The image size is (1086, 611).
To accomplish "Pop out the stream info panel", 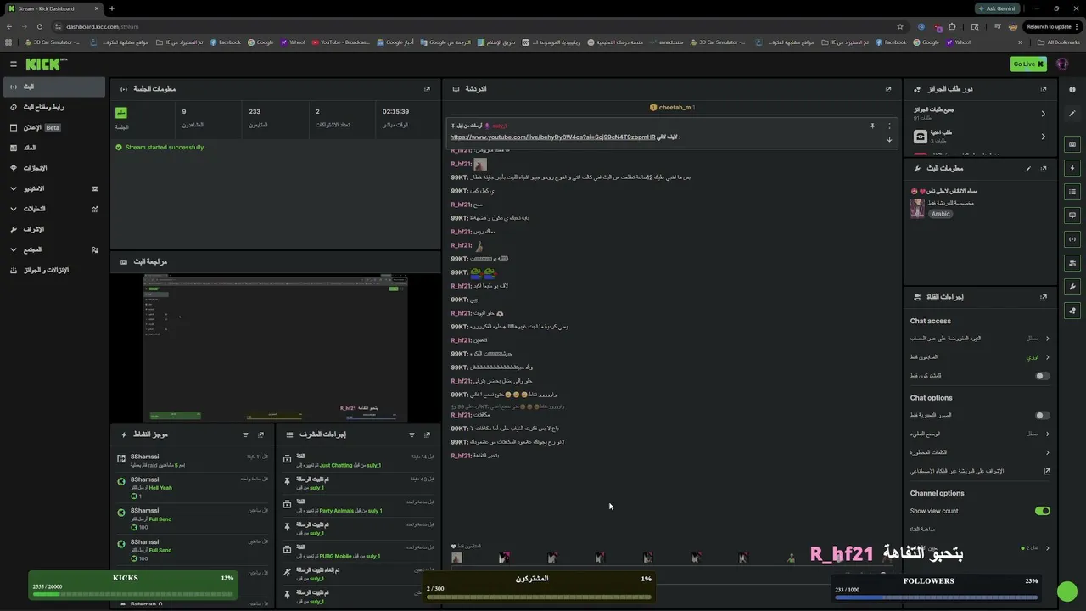I will coord(1044,168).
